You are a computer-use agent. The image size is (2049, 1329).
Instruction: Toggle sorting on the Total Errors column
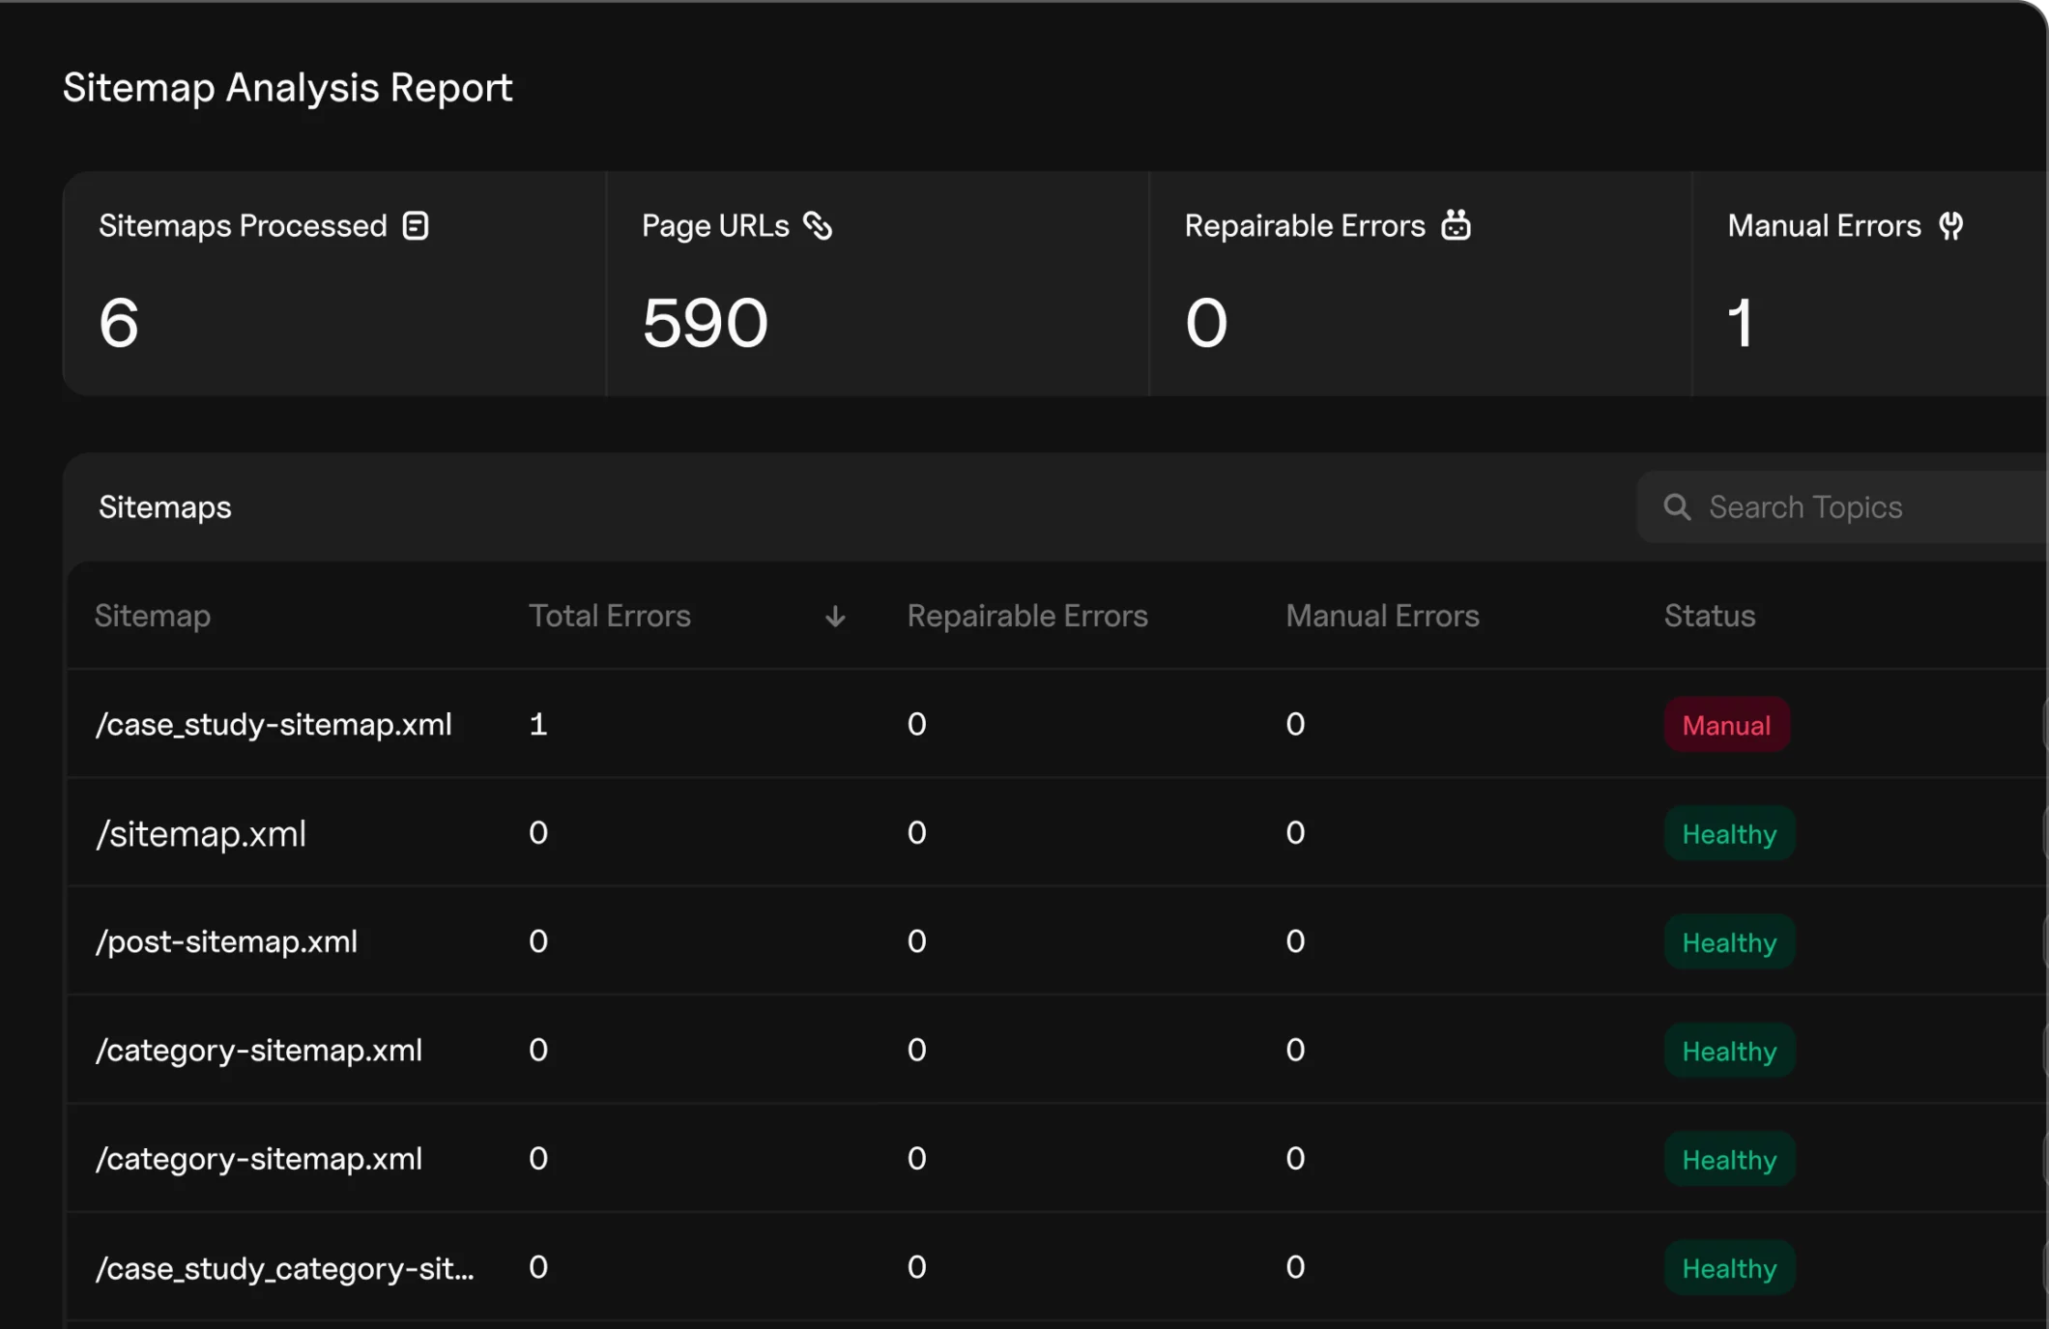coord(610,616)
